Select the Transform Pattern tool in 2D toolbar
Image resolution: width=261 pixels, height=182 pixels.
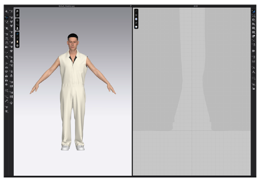(254, 11)
